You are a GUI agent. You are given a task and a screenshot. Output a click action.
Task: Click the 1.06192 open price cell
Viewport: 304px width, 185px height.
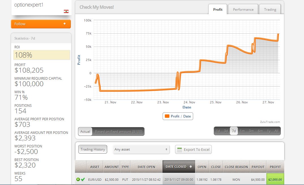click(x=202, y=180)
